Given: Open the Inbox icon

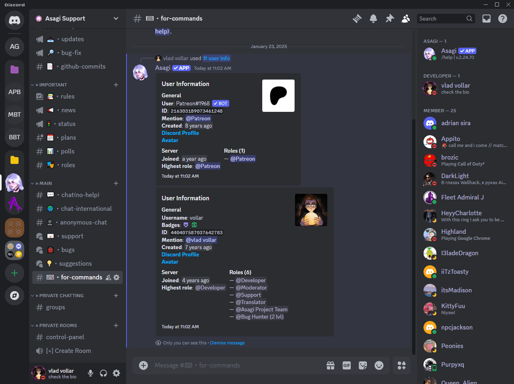Looking at the screenshot, I should pos(487,19).
